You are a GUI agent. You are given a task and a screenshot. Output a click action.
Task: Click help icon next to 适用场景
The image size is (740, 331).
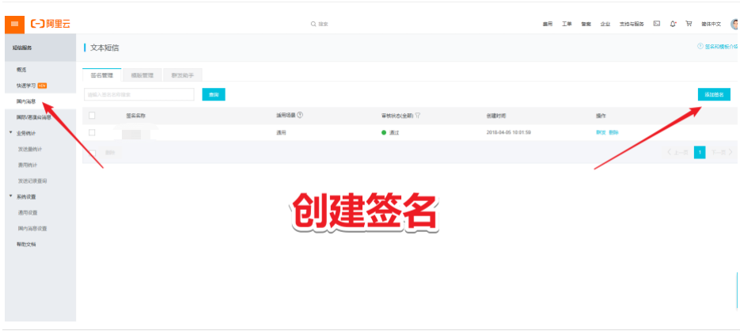(300, 115)
